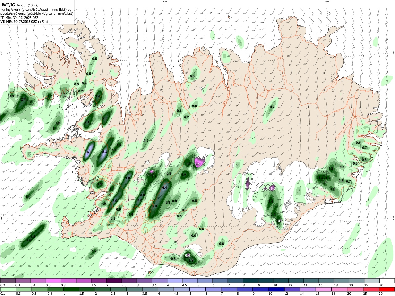The height and width of the screenshot is (296, 395).
Task: Click the pale green swatch labeled 0.1, bottom legend row
Action: click(x=8, y=289)
